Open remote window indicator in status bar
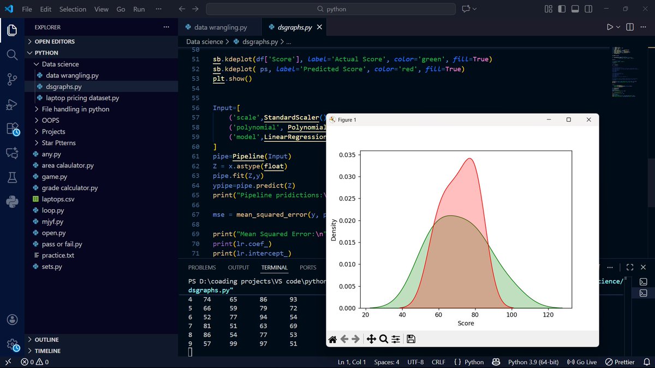 click(x=8, y=362)
